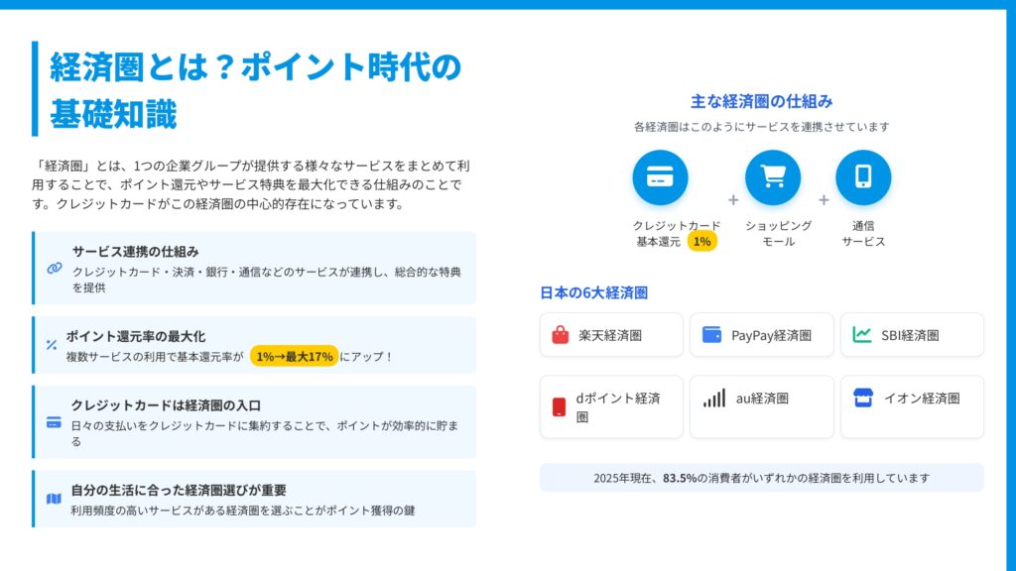The width and height of the screenshot is (1016, 571).
Task: Choose the イオン経済圏 card
Action: point(912,406)
